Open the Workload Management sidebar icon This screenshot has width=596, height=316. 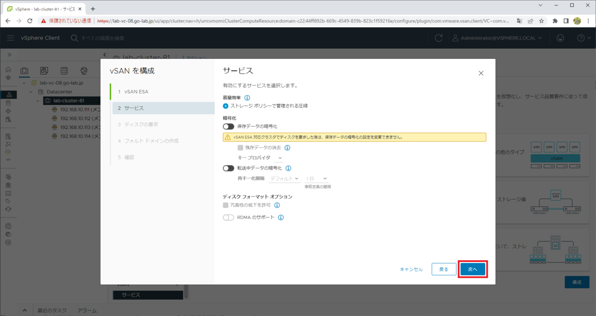click(8, 111)
